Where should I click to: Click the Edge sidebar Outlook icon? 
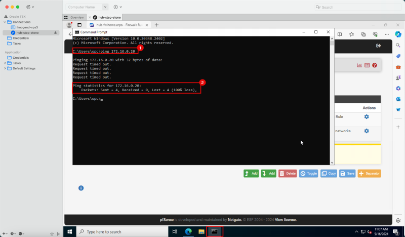(398, 99)
